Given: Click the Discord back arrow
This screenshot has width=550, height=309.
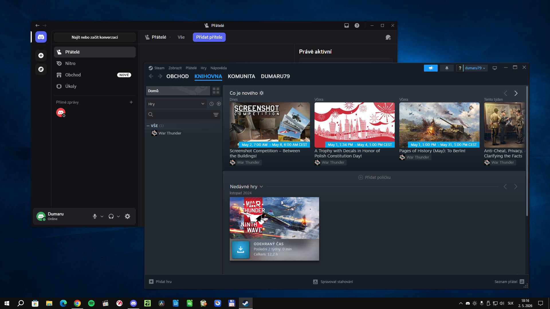Looking at the screenshot, I should (x=38, y=25).
